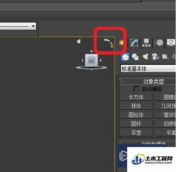Click the 平面 button
The width and height of the screenshot is (177, 172).
point(166,133)
